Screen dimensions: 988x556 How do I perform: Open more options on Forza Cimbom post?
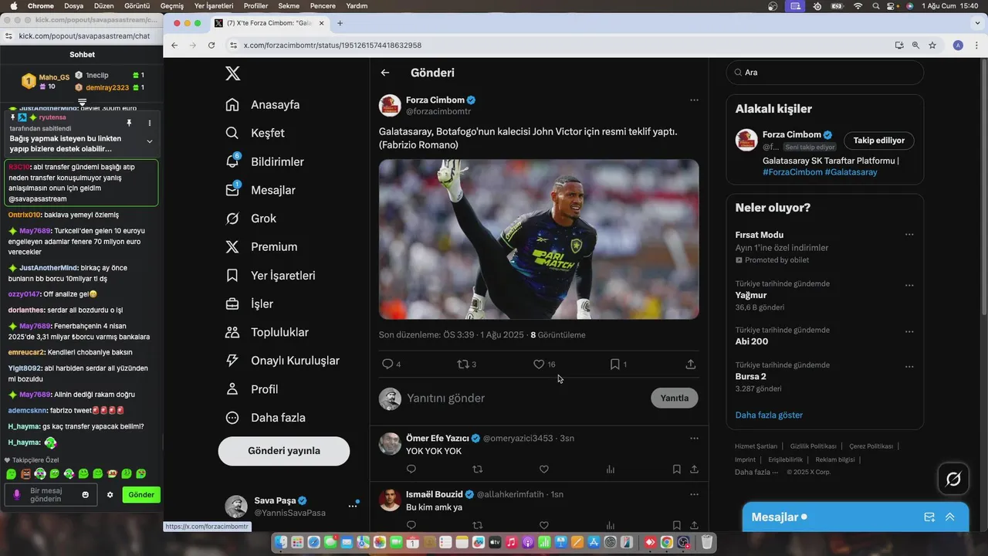[x=694, y=100]
